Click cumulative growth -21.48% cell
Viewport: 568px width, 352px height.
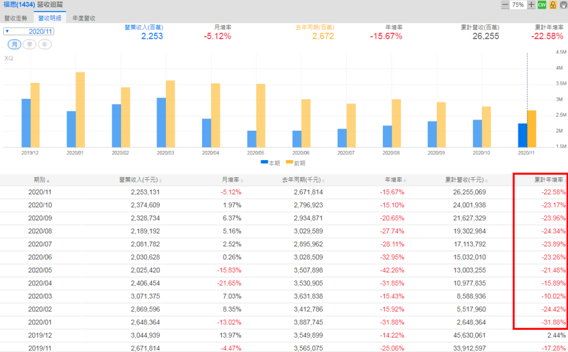(554, 270)
